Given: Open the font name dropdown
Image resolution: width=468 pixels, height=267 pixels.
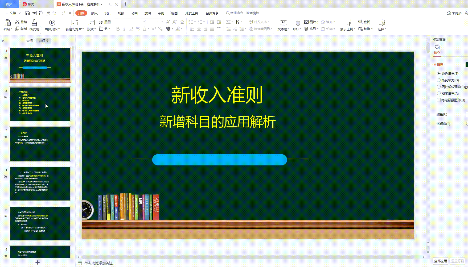Looking at the screenshot, I should click(x=144, y=22).
